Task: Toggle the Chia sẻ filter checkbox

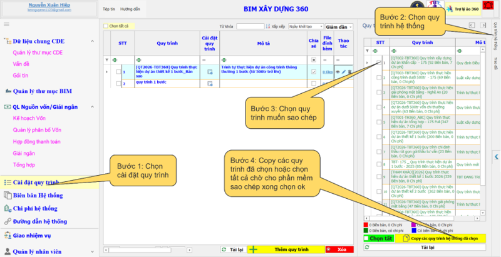Action: point(314,60)
